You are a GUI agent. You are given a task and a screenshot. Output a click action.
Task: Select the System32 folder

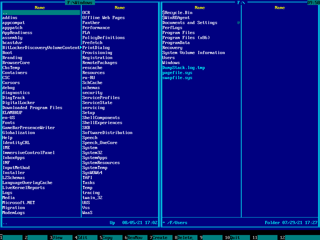click(x=92, y=152)
